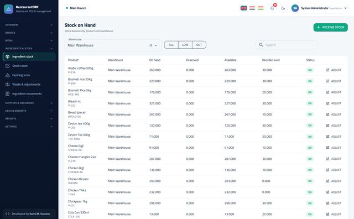Click the Chicken Biryani product name

click(78, 179)
